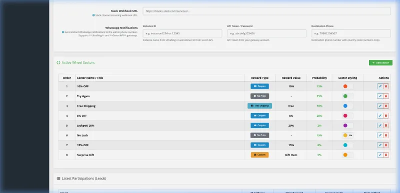
Task: Focus the Slack Webhook URL field
Action: 266,11
